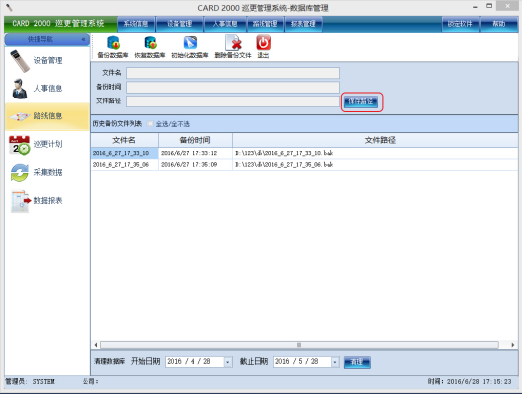Viewport: 522px width, 394px height.
Task: Click the 初始化数据库 initialize database icon
Action: click(190, 43)
